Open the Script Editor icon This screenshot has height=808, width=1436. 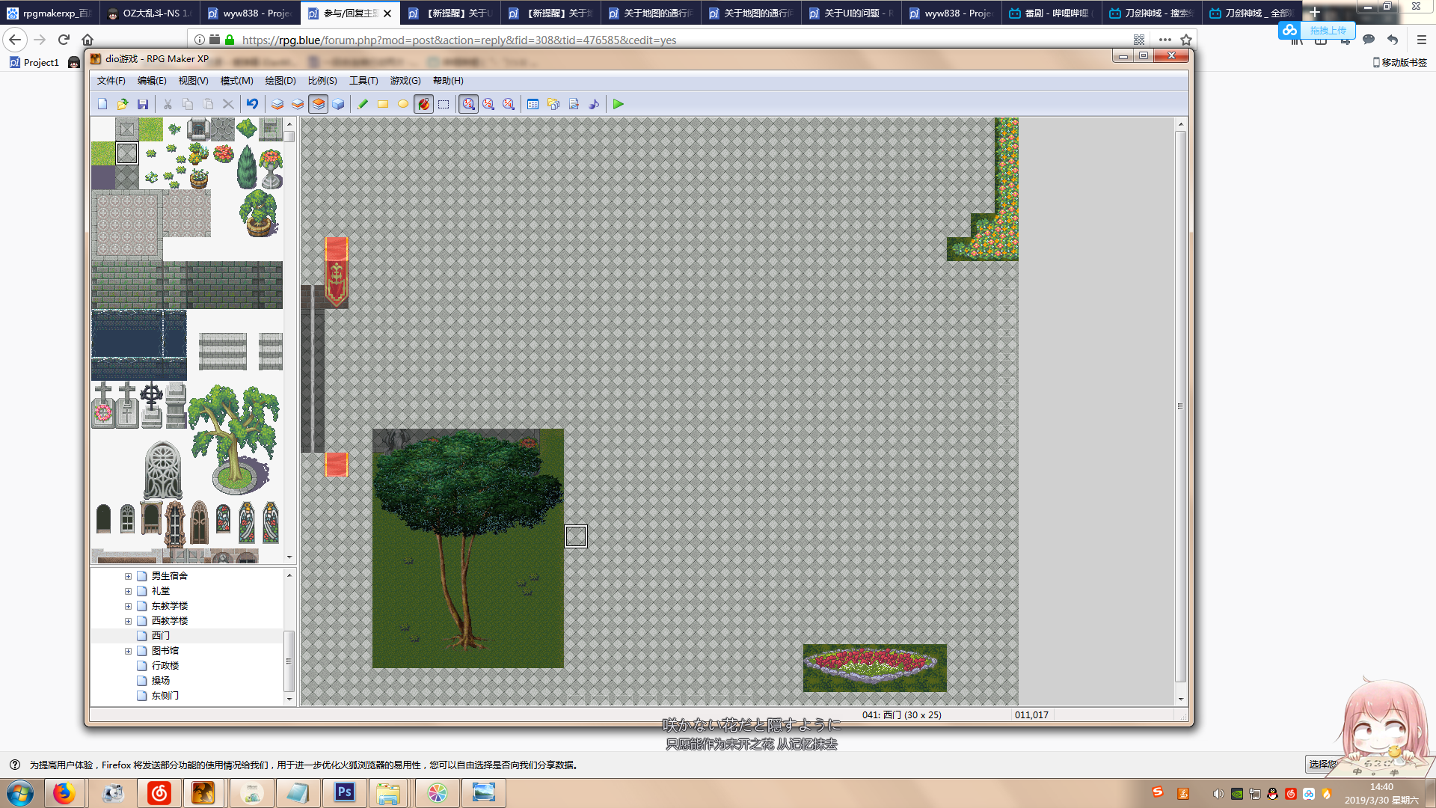(x=574, y=104)
